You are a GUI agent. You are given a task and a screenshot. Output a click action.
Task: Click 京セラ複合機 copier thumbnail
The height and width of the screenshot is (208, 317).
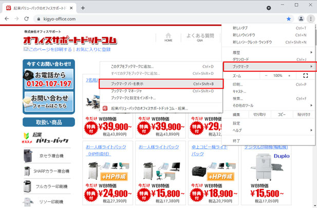pos(28,156)
